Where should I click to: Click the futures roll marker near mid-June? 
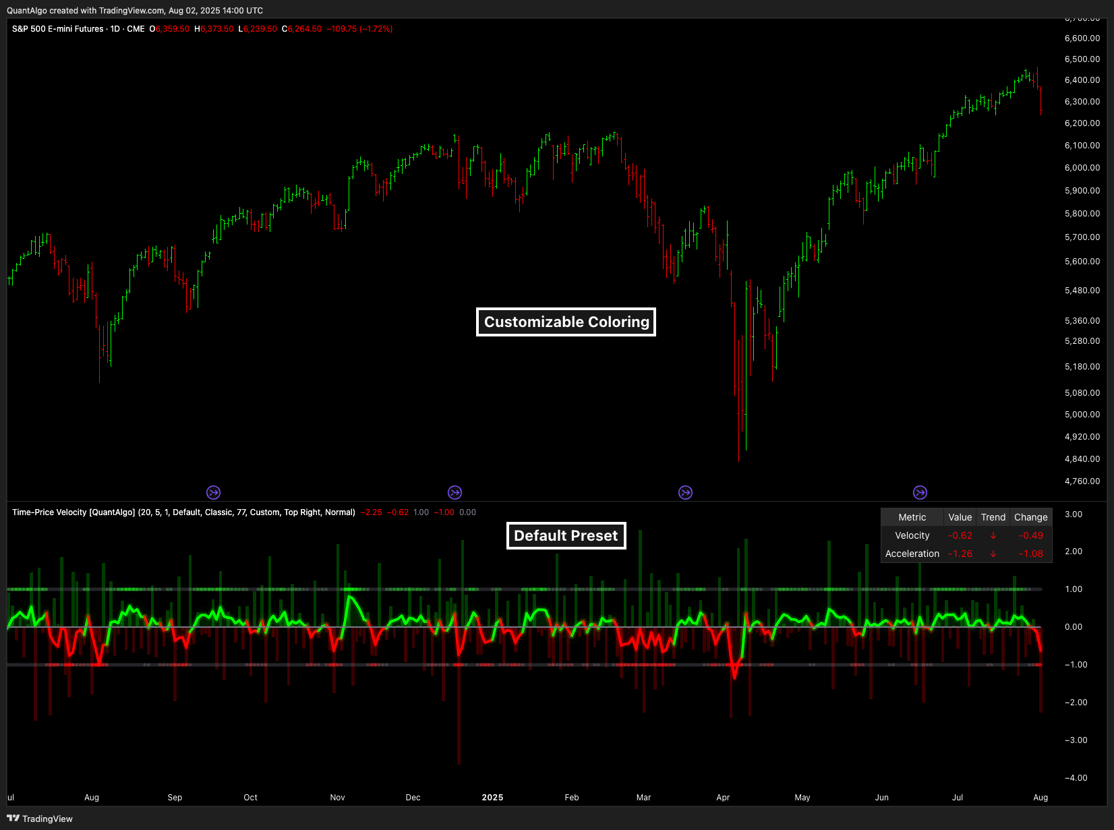920,493
